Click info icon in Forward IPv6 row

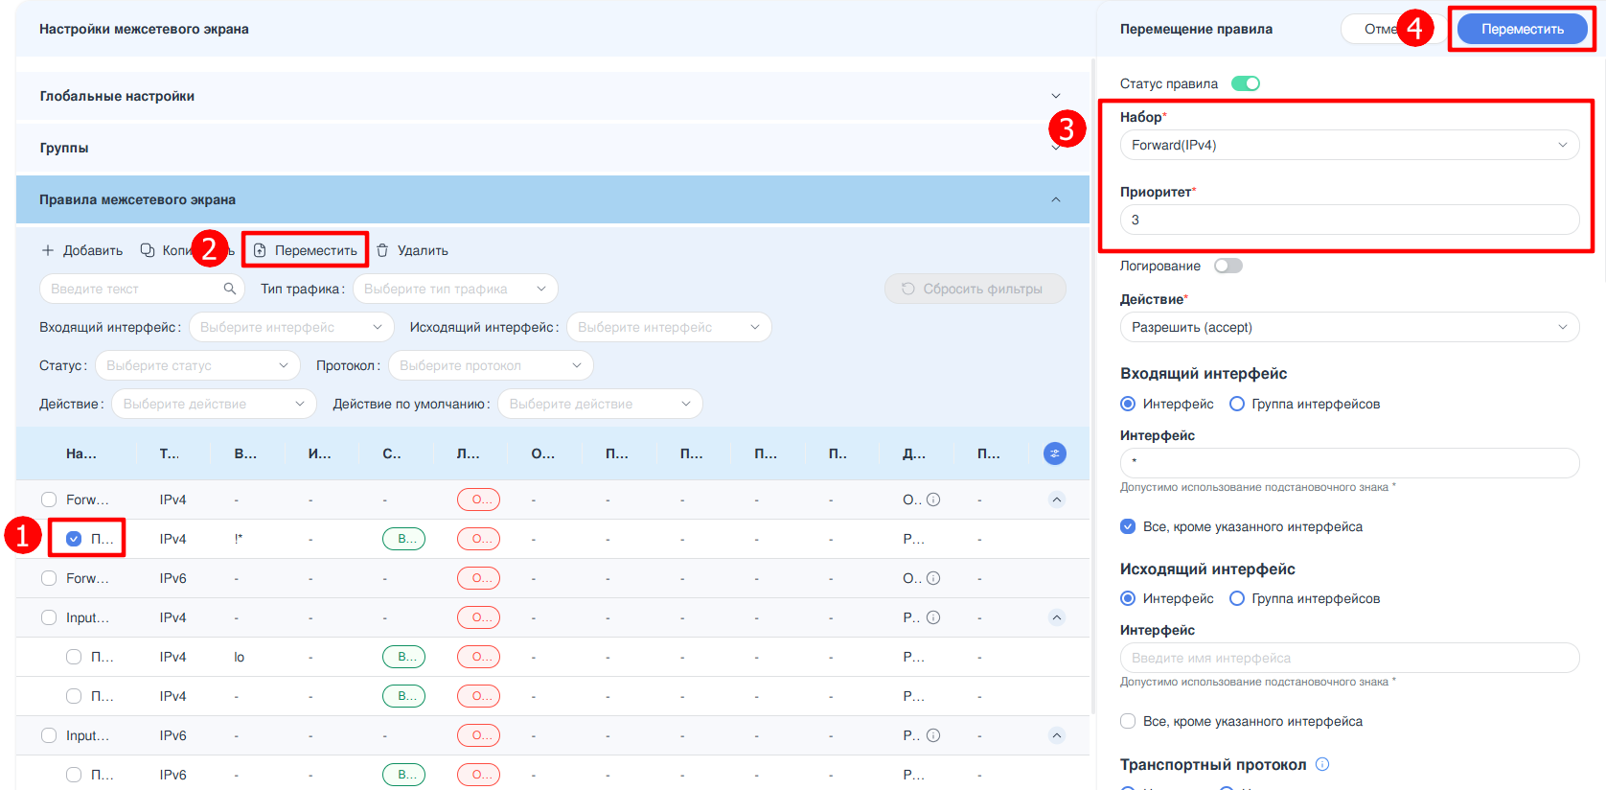point(933,578)
